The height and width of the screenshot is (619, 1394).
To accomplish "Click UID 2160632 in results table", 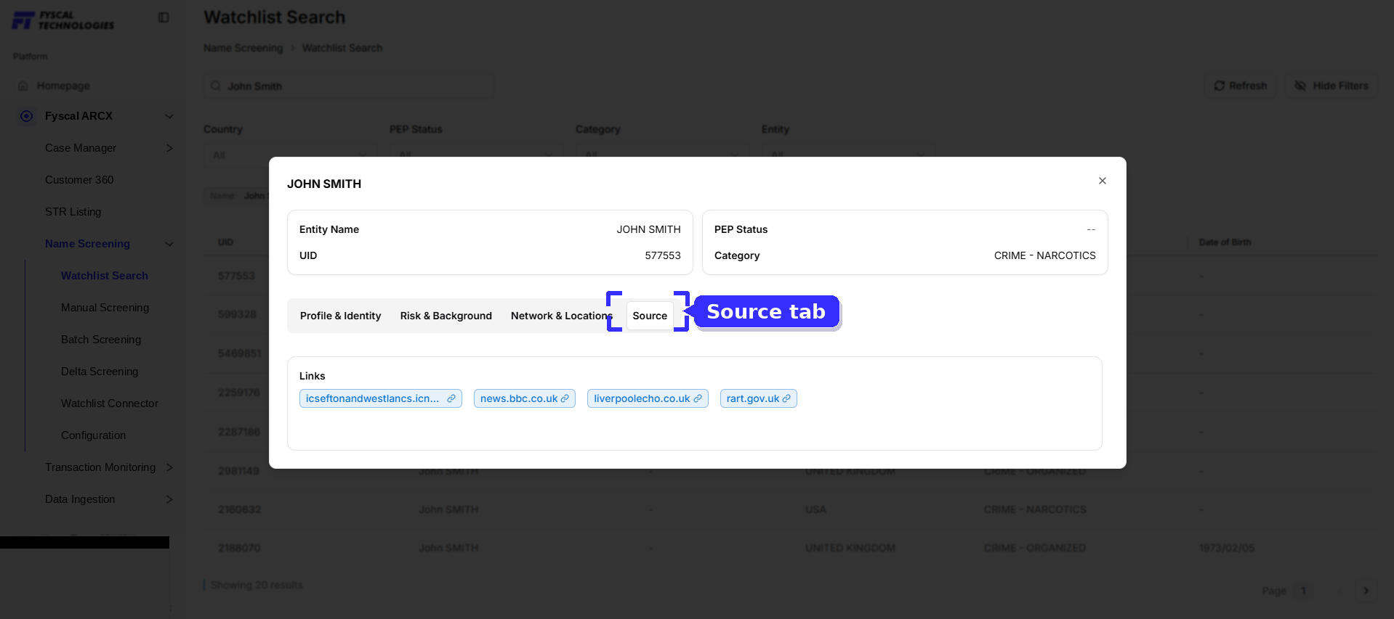I will click(x=239, y=509).
